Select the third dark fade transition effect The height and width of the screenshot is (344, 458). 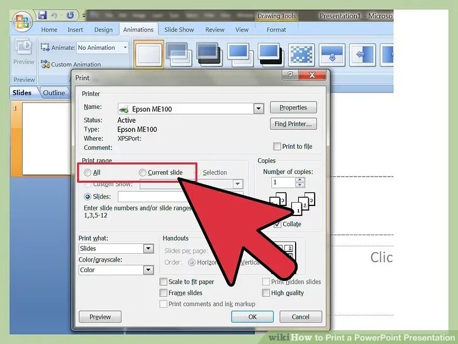pos(209,54)
